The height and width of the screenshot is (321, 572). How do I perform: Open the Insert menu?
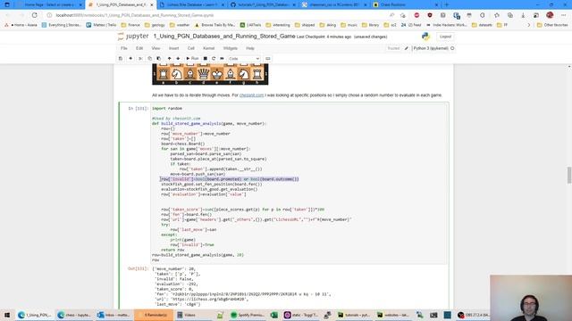point(173,48)
